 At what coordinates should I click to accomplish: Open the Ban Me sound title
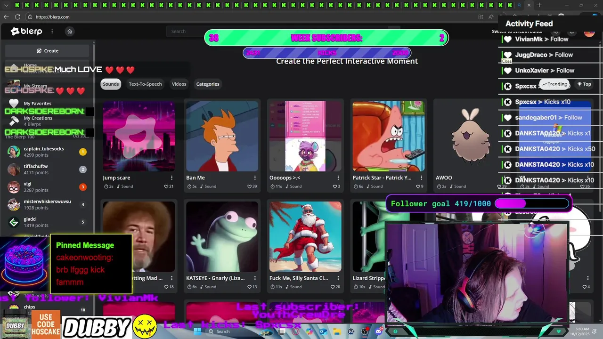(x=196, y=178)
